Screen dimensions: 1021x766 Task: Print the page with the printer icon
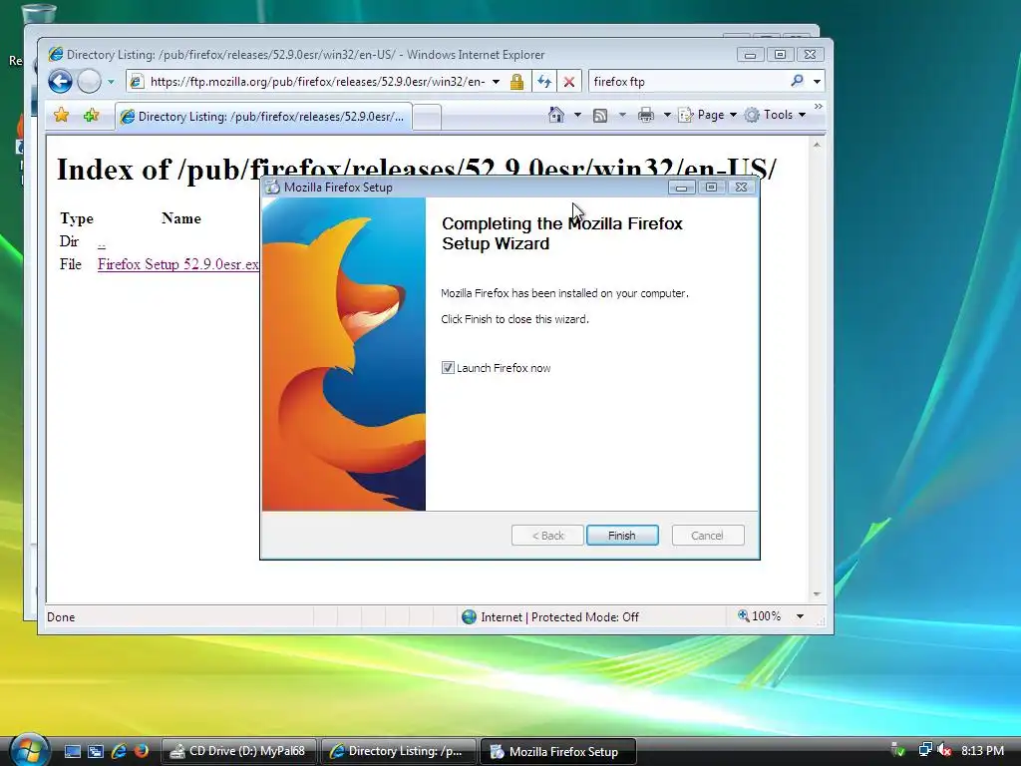coord(646,116)
